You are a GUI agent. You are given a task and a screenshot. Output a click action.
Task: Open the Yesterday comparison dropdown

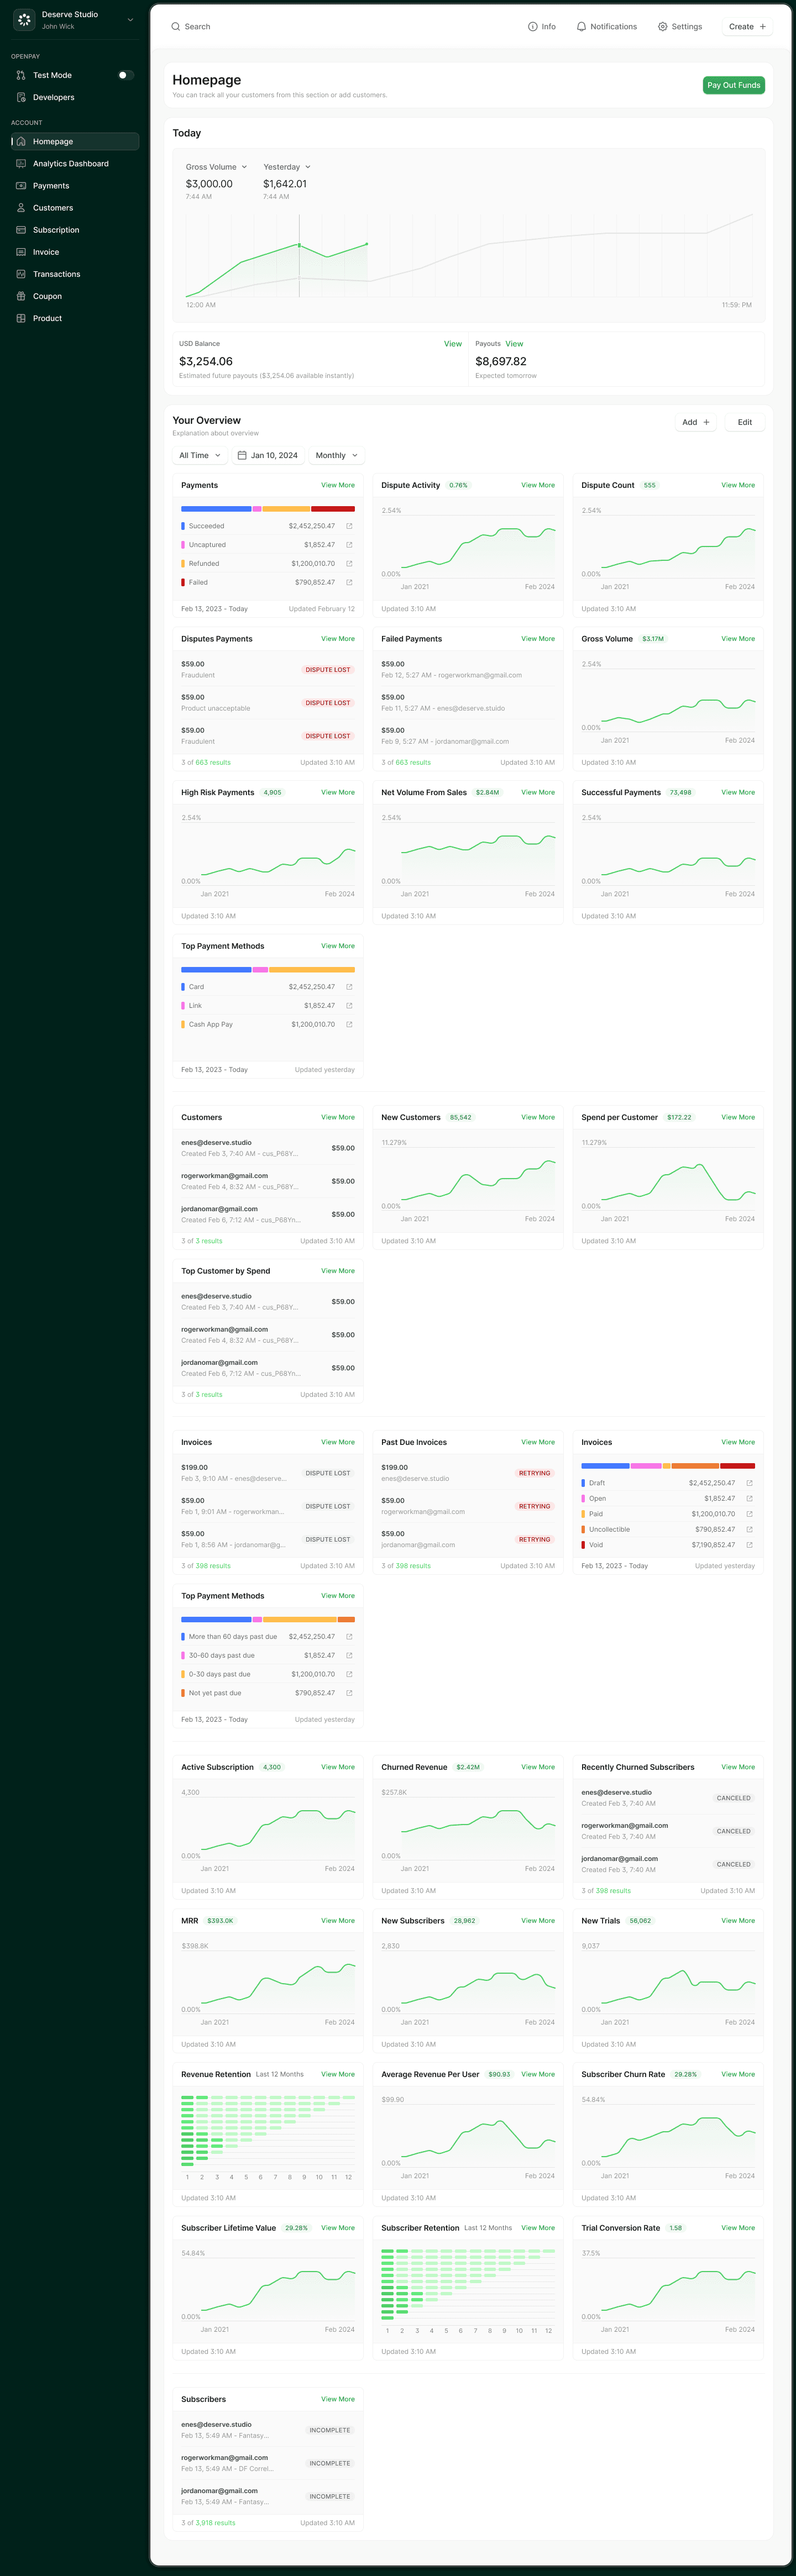(x=287, y=167)
